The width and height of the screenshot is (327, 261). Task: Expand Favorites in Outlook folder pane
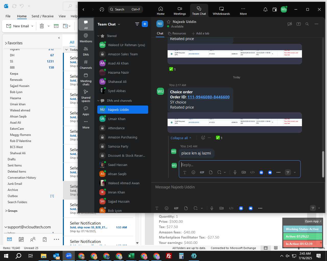coord(6,43)
